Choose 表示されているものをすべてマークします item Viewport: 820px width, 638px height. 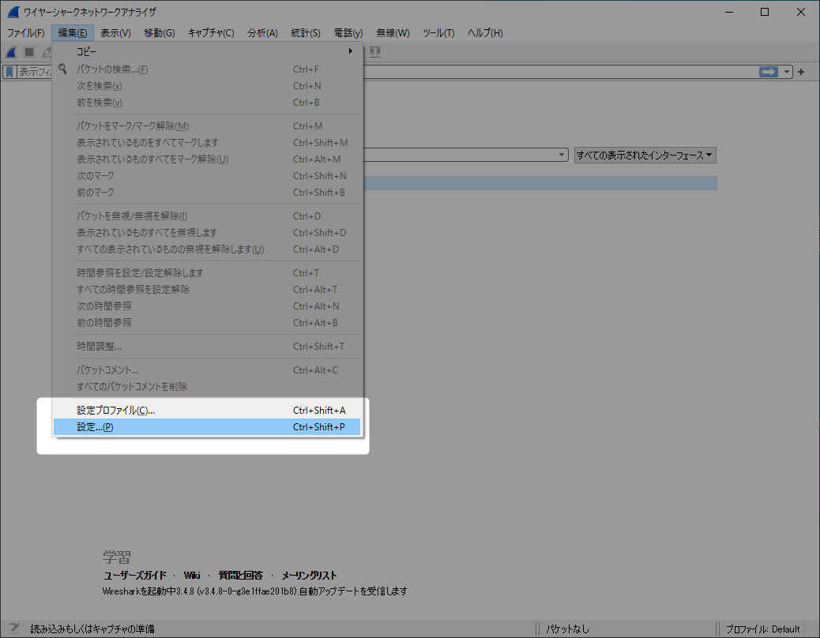tap(206, 143)
